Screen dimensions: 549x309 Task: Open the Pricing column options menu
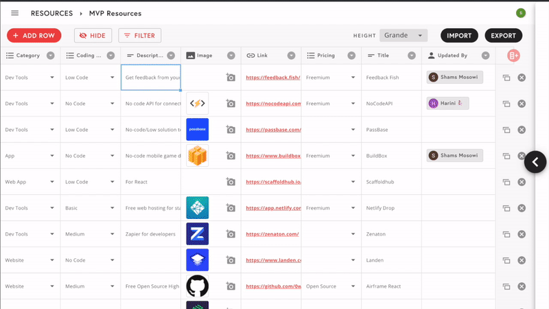click(351, 56)
